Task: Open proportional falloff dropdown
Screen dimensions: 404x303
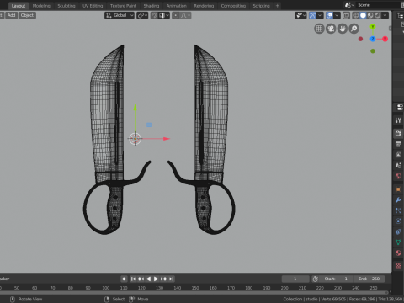Action: coord(185,15)
